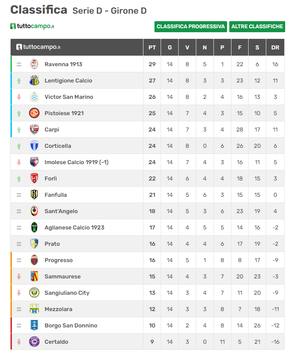Click the Ravenna 1913 team crest

(x=34, y=64)
